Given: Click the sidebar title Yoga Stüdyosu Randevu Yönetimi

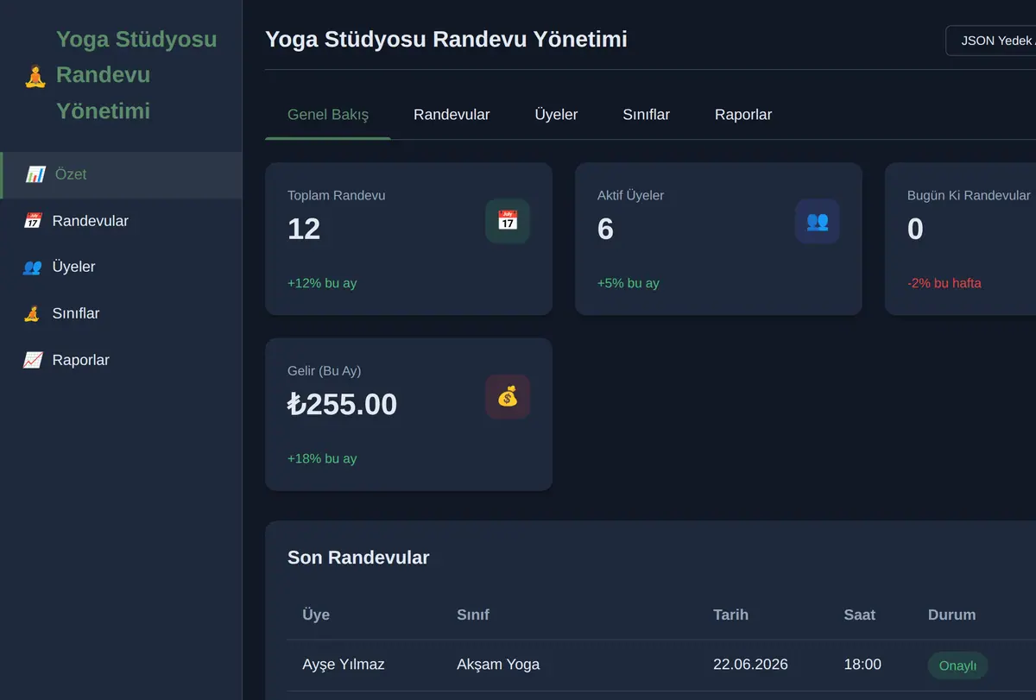Looking at the screenshot, I should [136, 75].
